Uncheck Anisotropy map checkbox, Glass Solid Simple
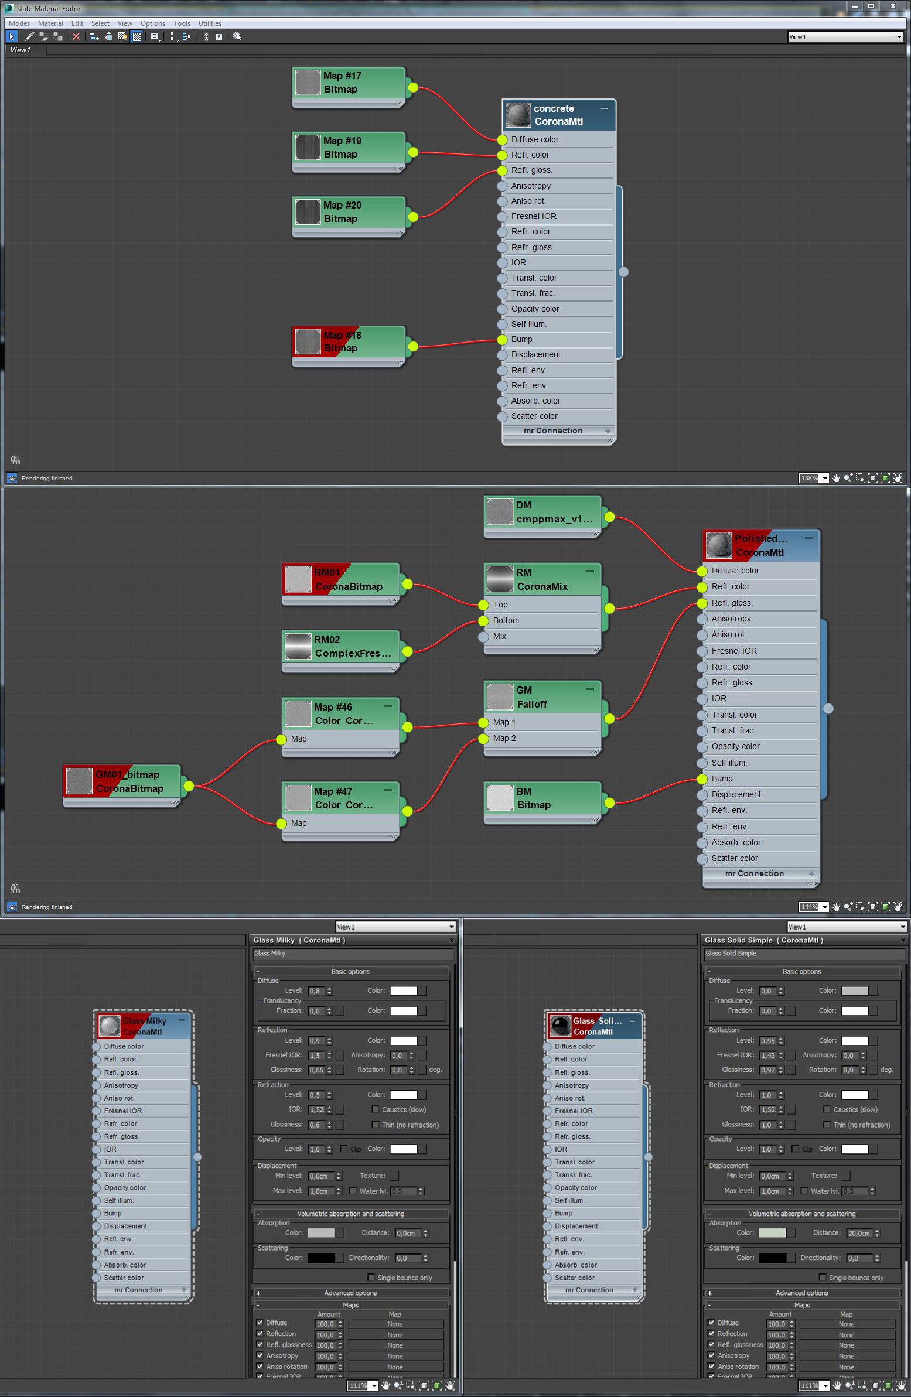The image size is (911, 1397). coord(711,1355)
